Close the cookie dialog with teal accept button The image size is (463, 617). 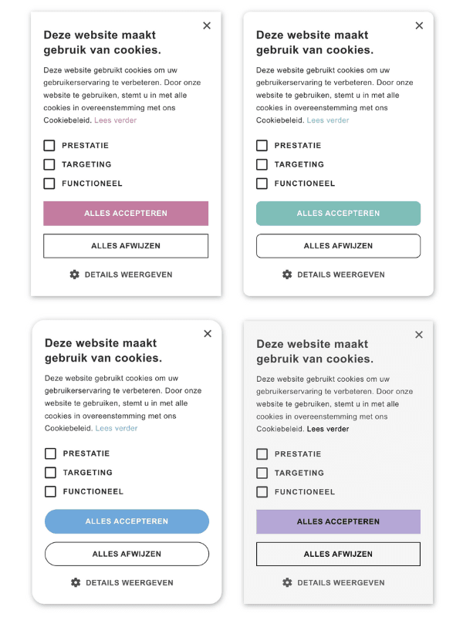pos(419,25)
